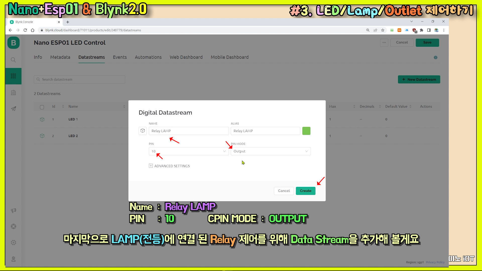This screenshot has width=482, height=271.
Task: Open the Web Dashboard tab
Action: tap(186, 57)
